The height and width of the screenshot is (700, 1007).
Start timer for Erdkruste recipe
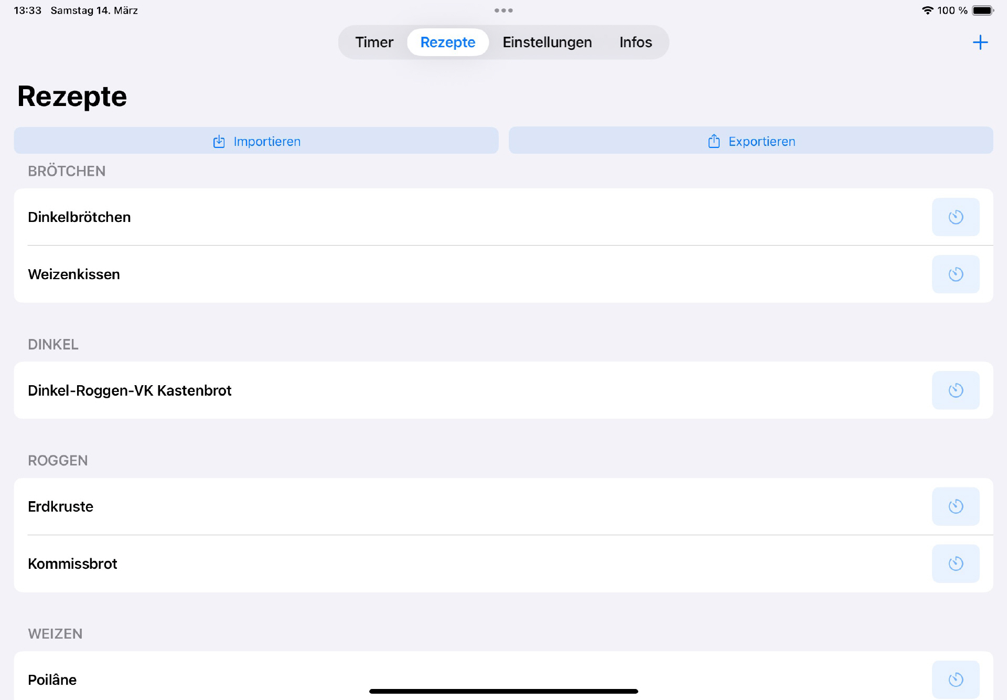[955, 506]
